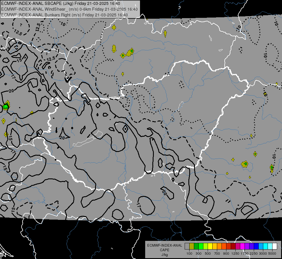Click the dark red swatch in CAPE legend
Viewport: 282px width, 259px height.
(233, 246)
